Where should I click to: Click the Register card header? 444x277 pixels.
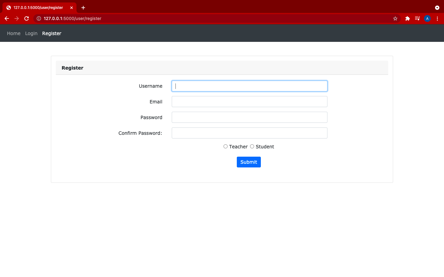(x=222, y=68)
